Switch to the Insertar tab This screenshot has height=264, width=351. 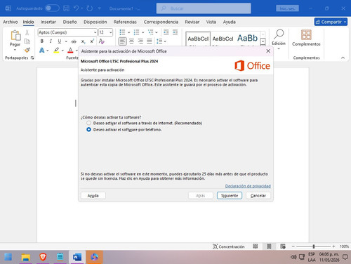click(x=48, y=22)
